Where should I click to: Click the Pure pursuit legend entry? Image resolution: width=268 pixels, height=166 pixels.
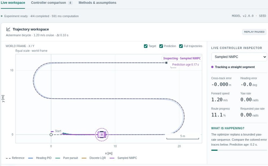tap(67, 158)
